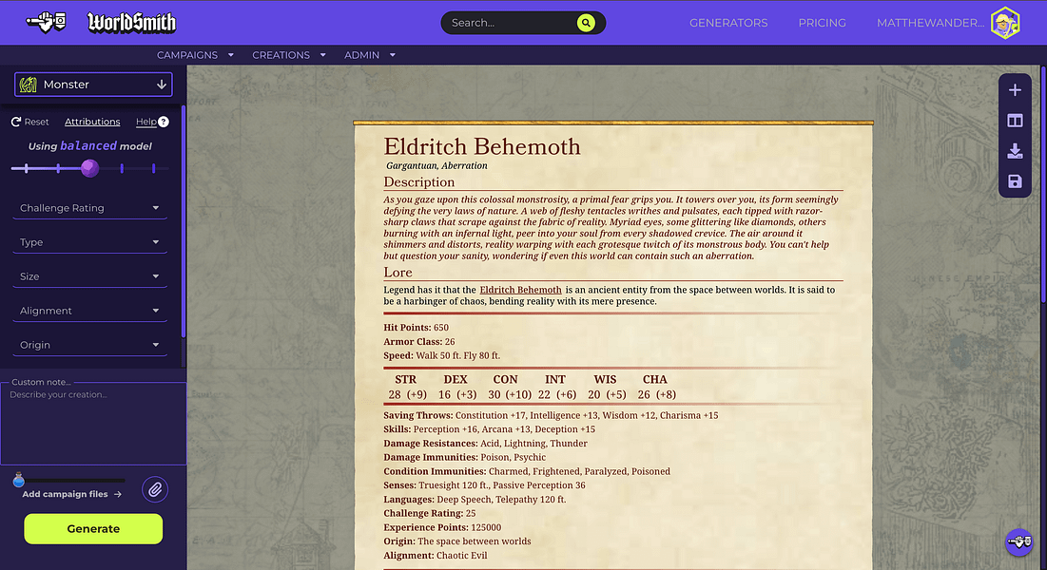Click the CON 30 (+10) stat
Image resolution: width=1047 pixels, height=570 pixels.
pyautogui.click(x=509, y=387)
